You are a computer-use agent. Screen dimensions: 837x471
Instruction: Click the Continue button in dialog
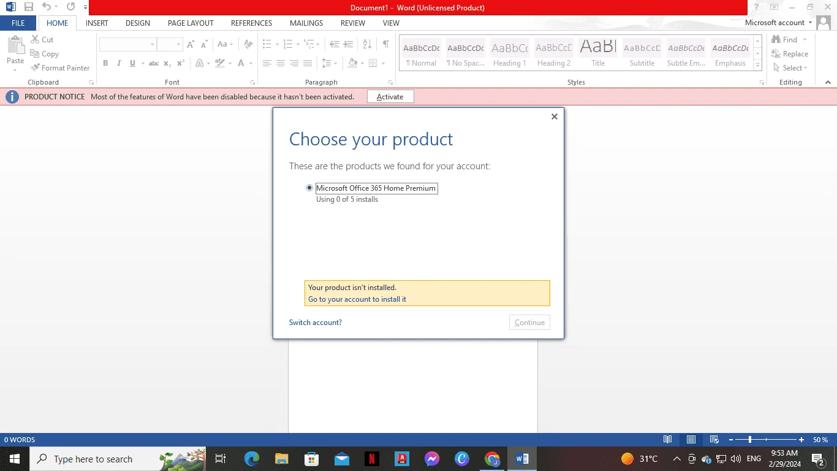point(529,323)
